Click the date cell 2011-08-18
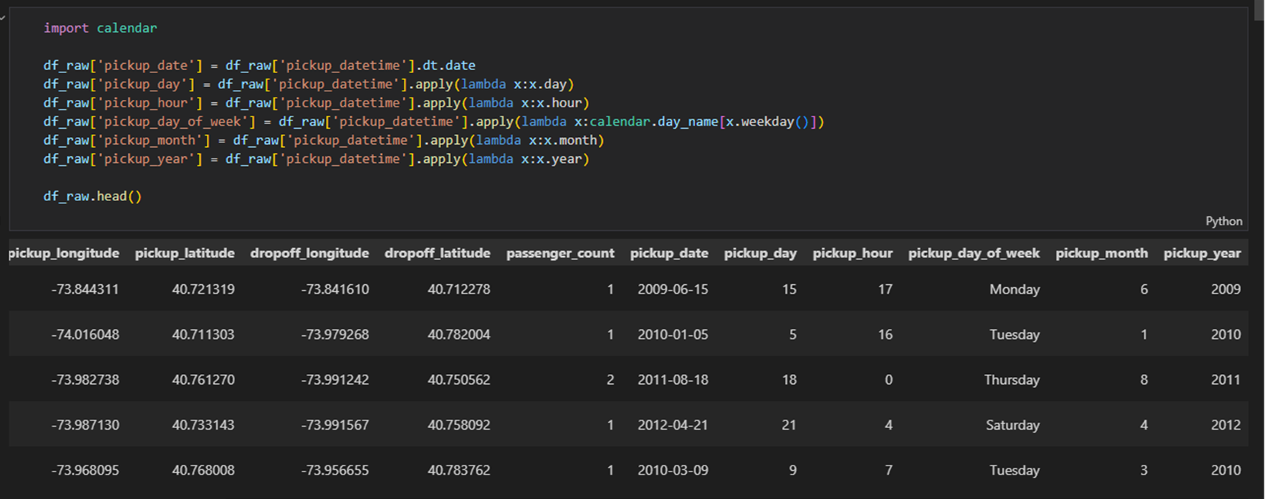This screenshot has height=499, width=1266. (672, 379)
